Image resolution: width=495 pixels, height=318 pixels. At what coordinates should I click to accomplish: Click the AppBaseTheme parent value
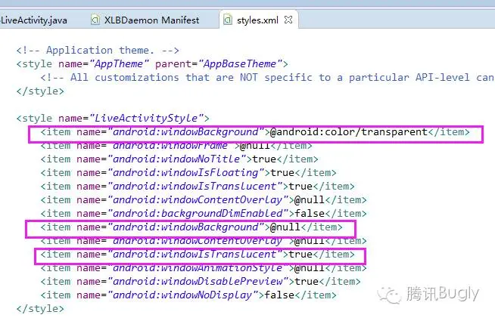(x=240, y=64)
